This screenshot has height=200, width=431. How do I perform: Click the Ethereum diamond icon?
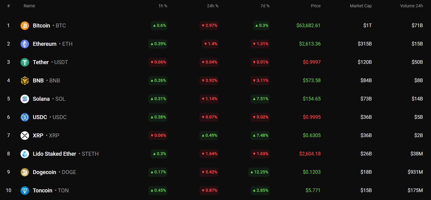(25, 44)
